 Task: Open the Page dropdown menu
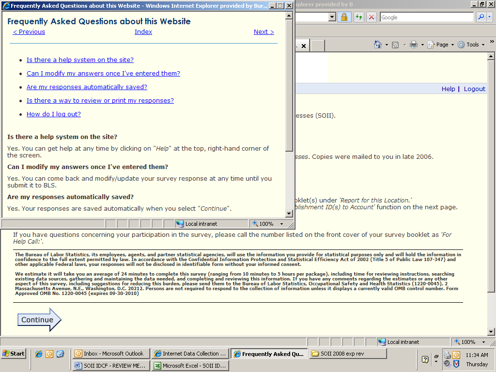pos(442,45)
